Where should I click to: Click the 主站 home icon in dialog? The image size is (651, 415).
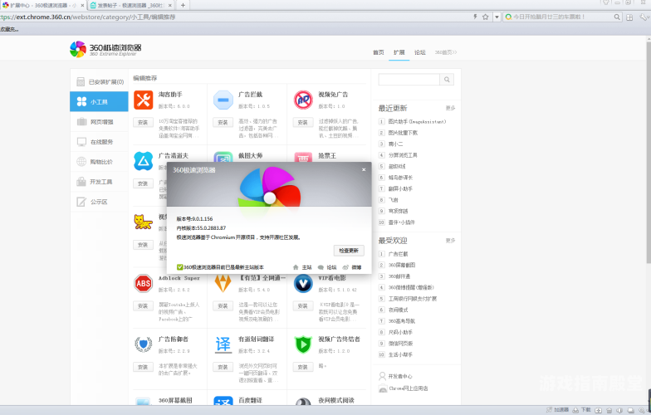click(x=296, y=267)
